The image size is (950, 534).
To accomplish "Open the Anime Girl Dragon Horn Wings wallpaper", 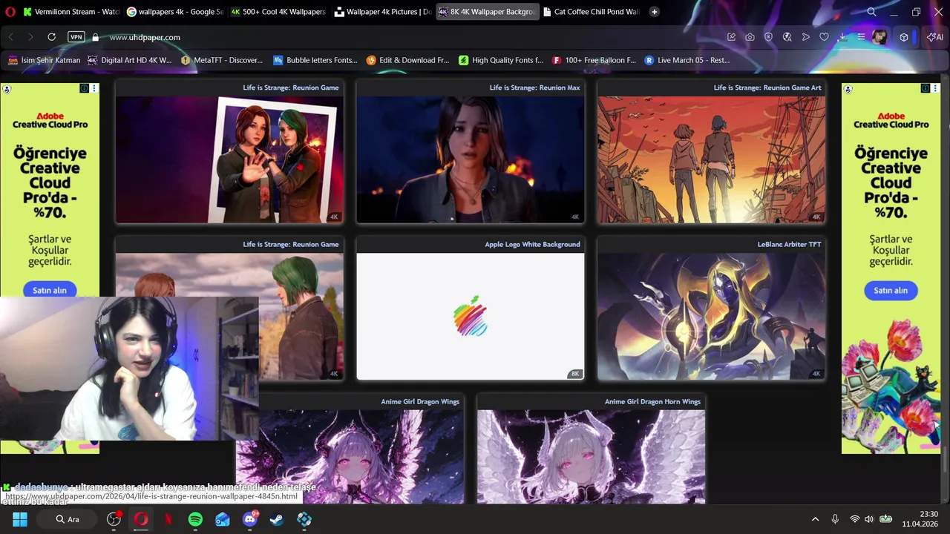I will coord(591,456).
